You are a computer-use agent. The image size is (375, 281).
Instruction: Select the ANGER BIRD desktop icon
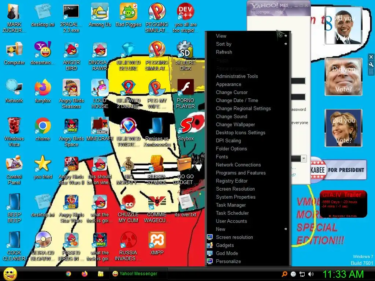point(71,56)
